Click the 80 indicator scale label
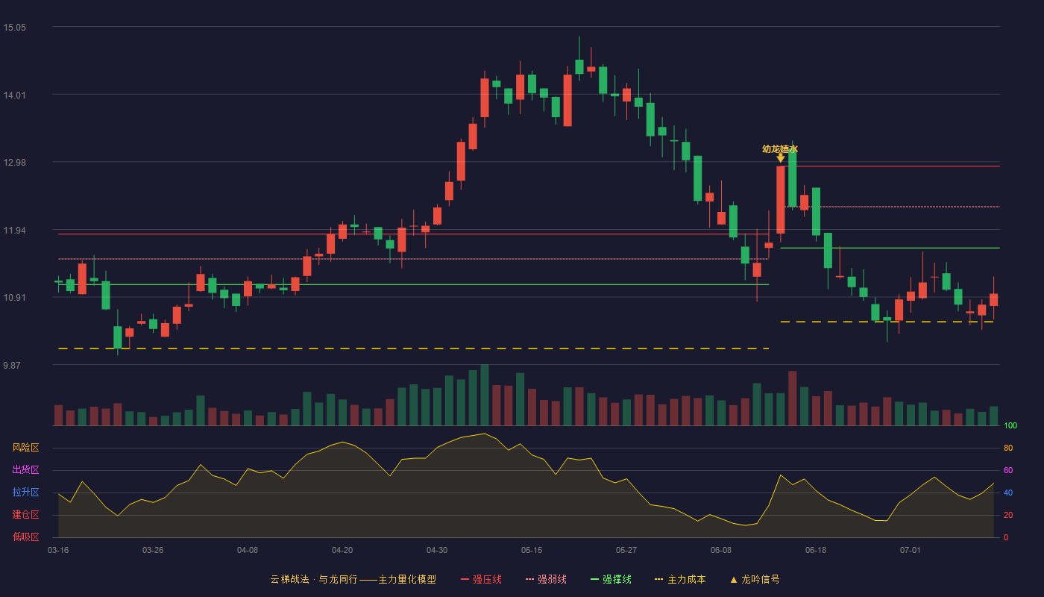This screenshot has width=1044, height=597. click(x=1008, y=448)
